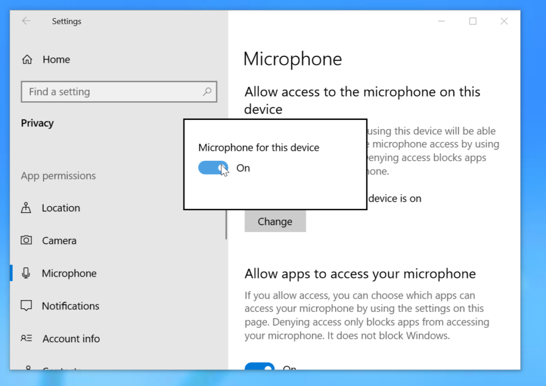Click inside the Find a setting box
Screen dimensions: 546x386
tap(107, 92)
